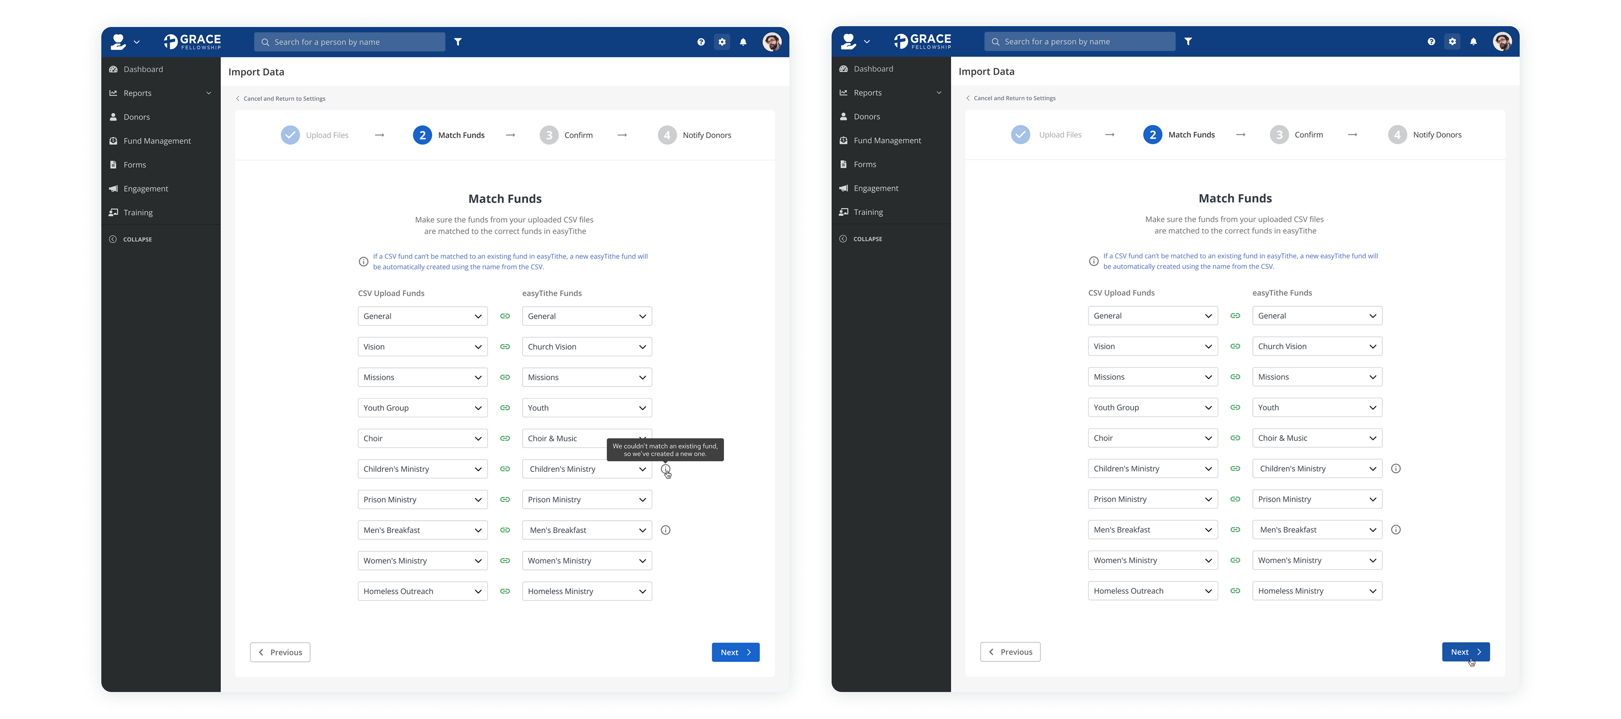1621x719 pixels.
Task: Click the Grace Fellowship logo in right window
Action: (922, 41)
